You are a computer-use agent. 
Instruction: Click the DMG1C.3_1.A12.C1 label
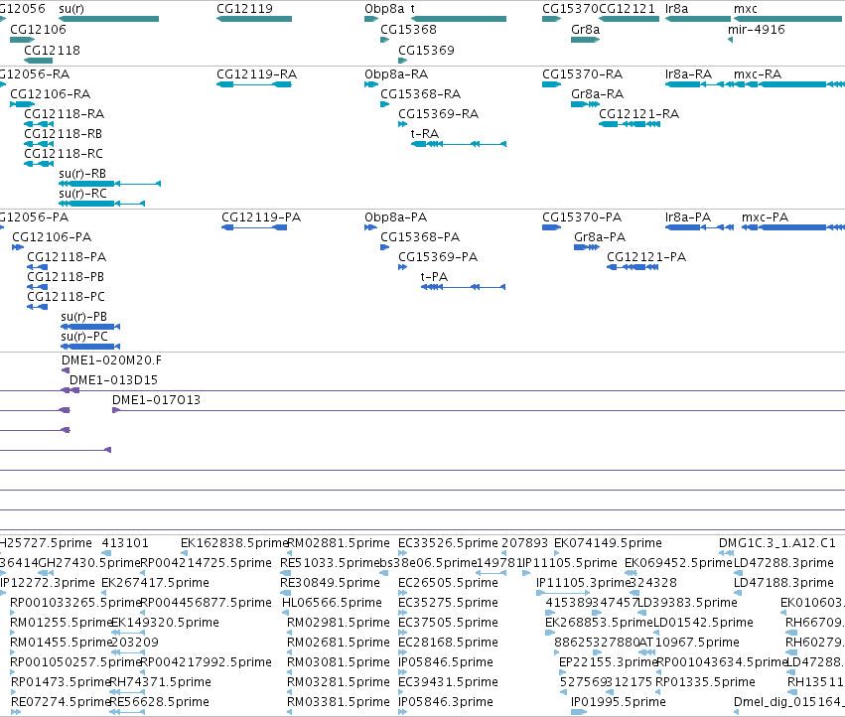[777, 543]
